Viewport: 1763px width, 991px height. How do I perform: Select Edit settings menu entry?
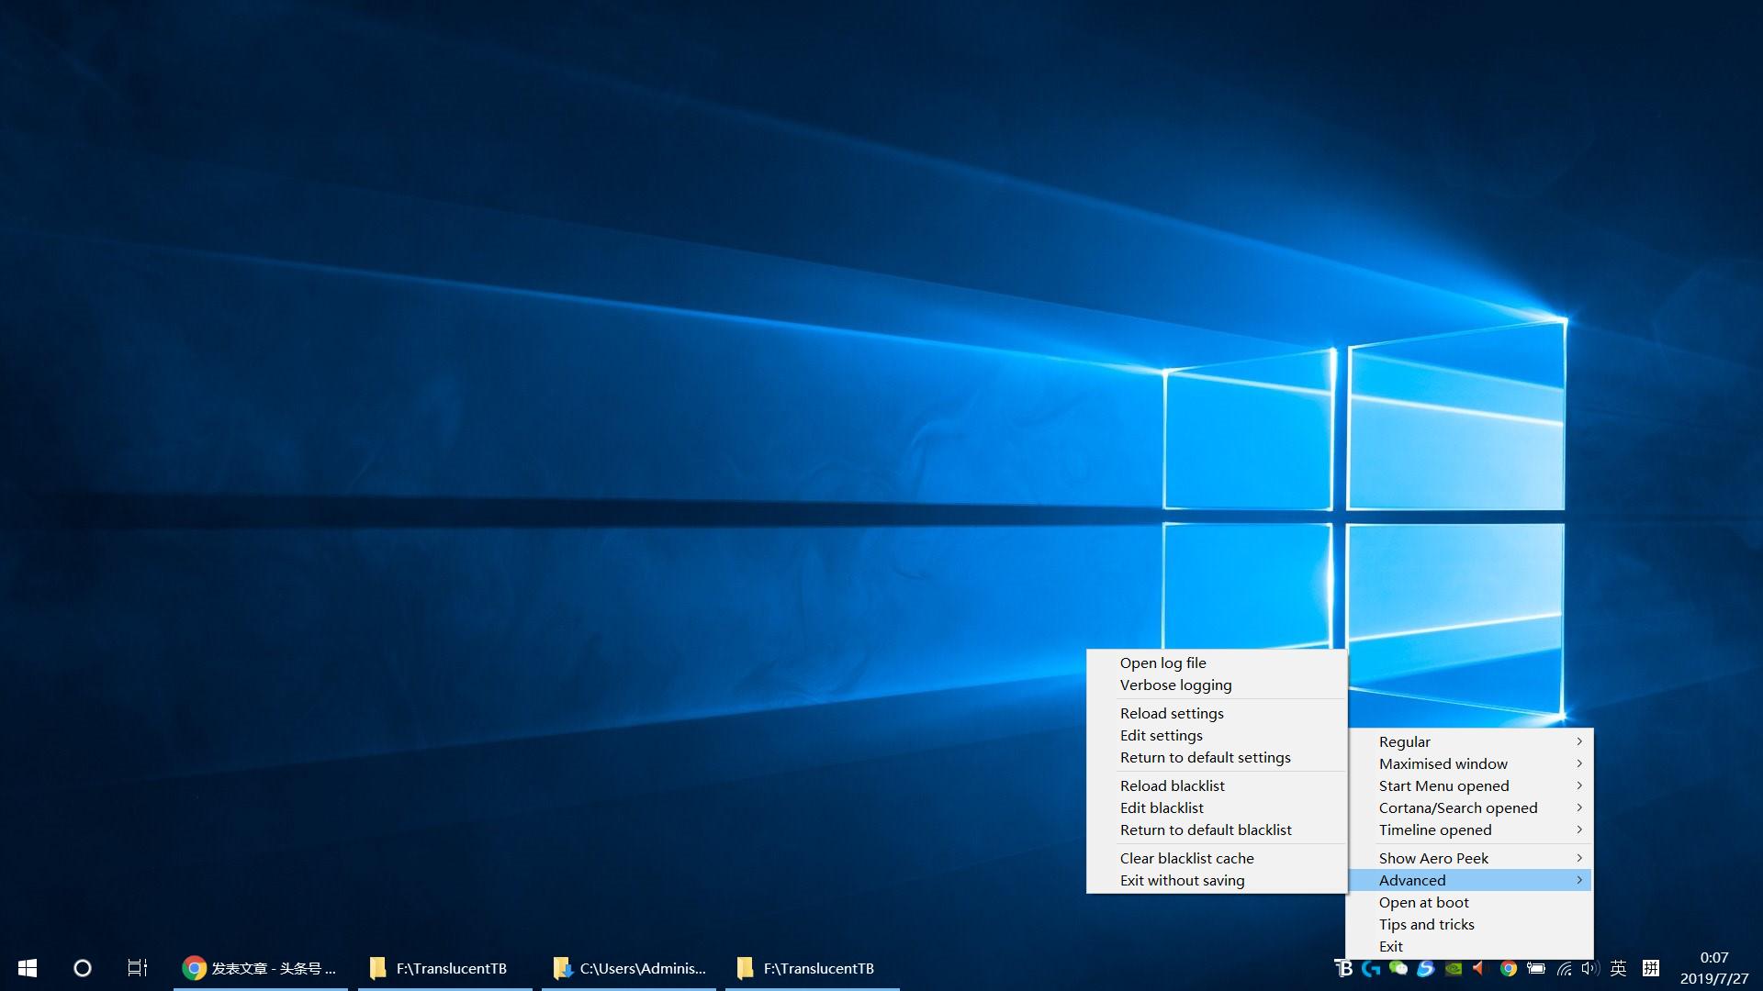coord(1161,736)
